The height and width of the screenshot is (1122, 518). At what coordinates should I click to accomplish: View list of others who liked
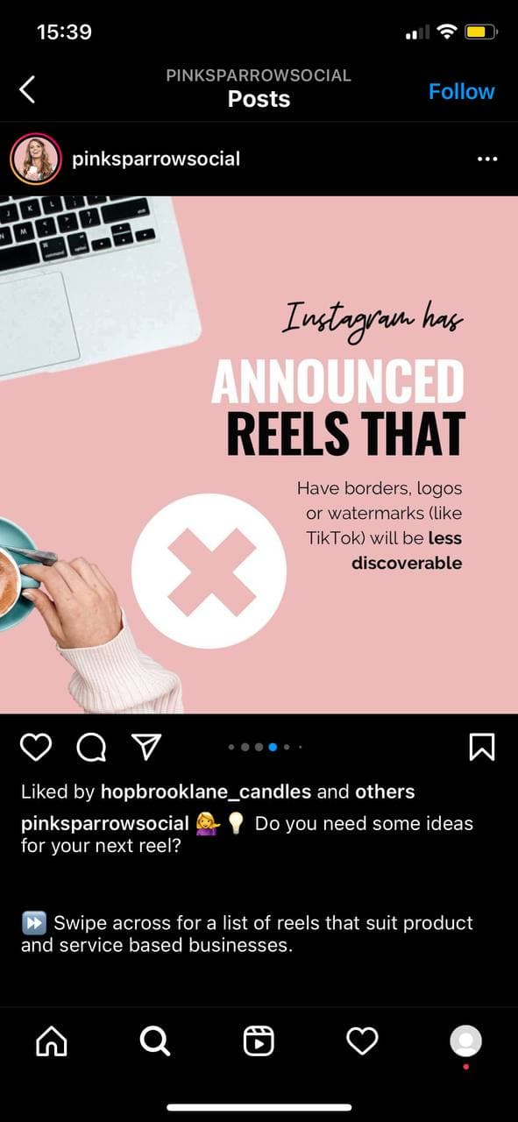coord(385,792)
